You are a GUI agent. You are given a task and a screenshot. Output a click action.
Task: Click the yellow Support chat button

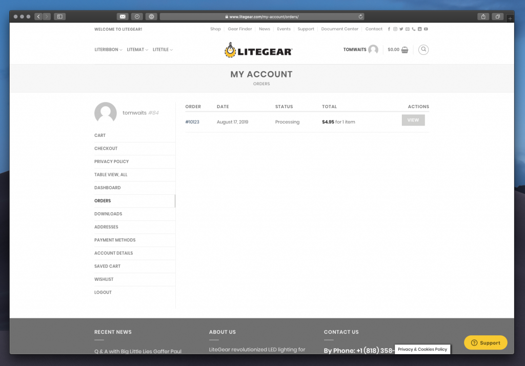pyautogui.click(x=486, y=342)
